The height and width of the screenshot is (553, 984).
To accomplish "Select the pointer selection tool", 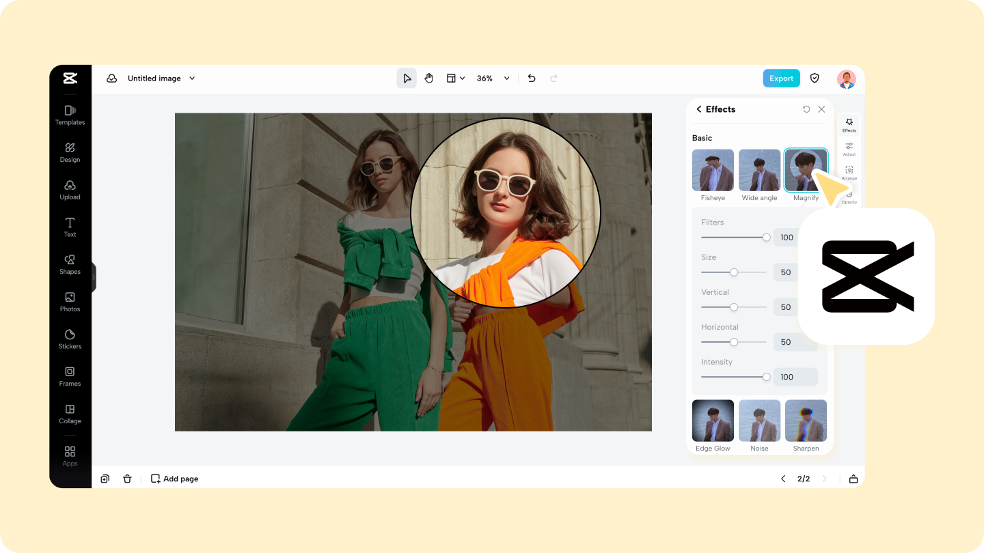I will [x=407, y=79].
